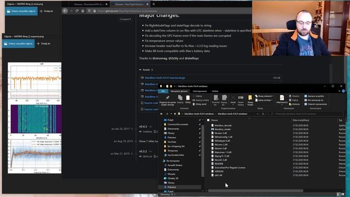Screen dimensions: 350x197
Task: Open the Łatwy dostęp dropdown
Action: [264, 100]
